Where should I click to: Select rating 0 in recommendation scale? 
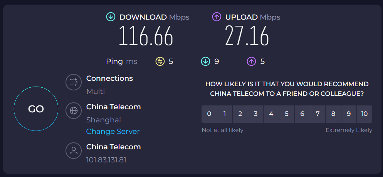[209, 114]
